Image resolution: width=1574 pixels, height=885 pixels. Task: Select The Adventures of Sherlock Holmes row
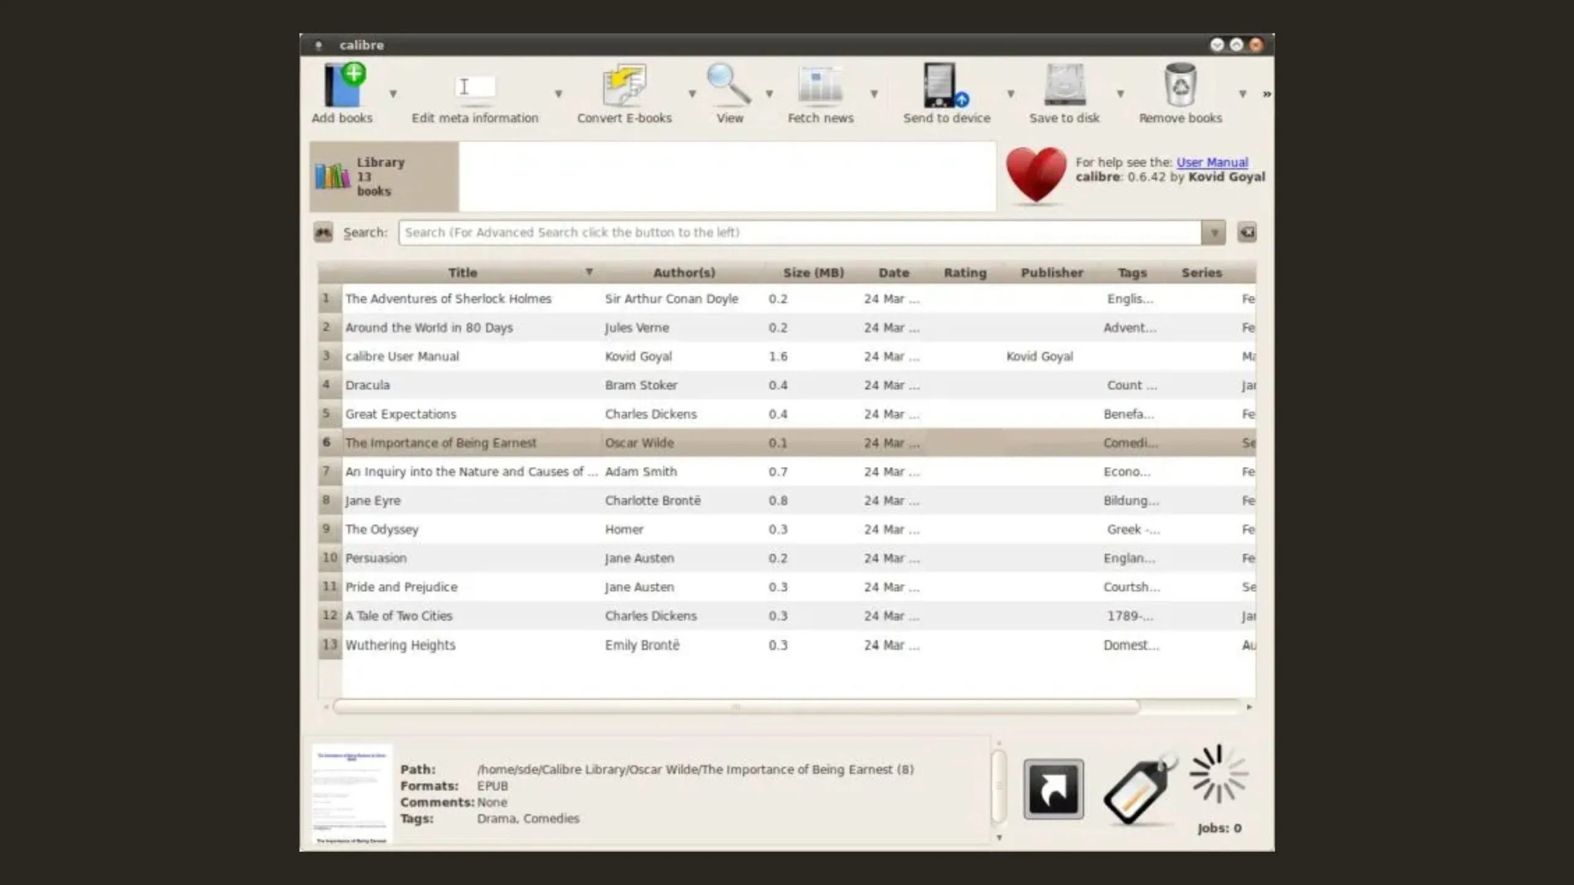tap(787, 299)
